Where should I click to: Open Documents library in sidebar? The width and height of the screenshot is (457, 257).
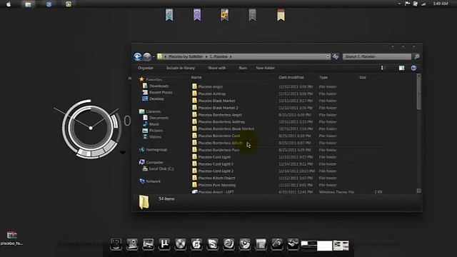pyautogui.click(x=159, y=118)
